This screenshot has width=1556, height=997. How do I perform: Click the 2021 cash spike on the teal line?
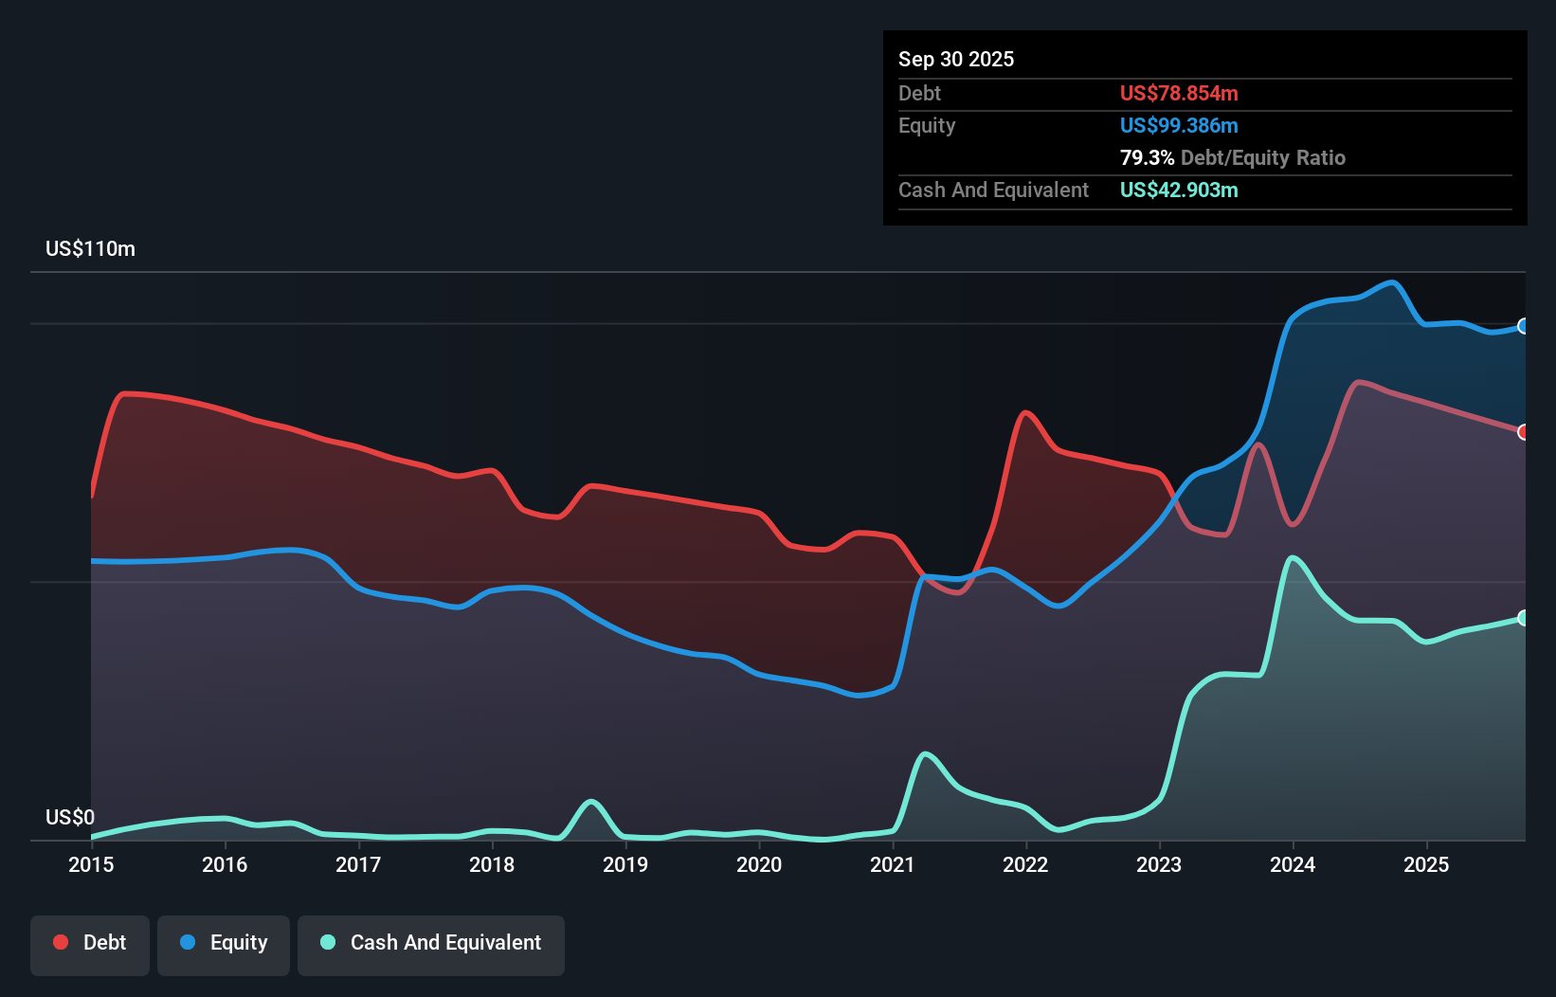(x=924, y=753)
